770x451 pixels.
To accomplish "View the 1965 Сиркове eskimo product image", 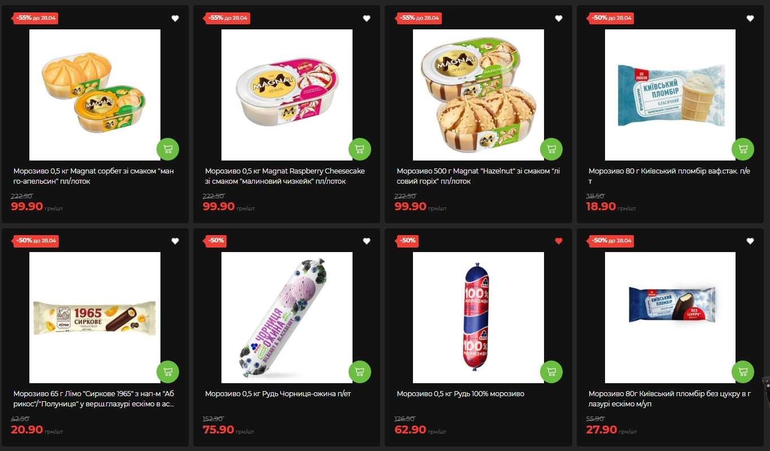I will [x=95, y=318].
